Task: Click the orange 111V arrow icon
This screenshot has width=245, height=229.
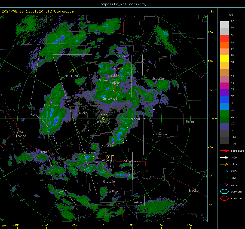Action: (224, 164)
